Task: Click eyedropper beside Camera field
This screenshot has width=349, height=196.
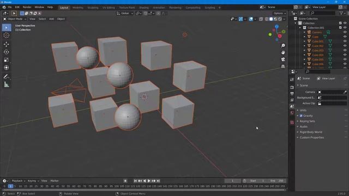Action: coord(345,92)
